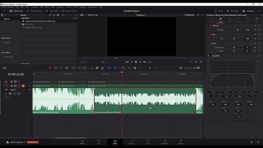Toggle Mute on the A1 track
263x148 pixels.
23,86
